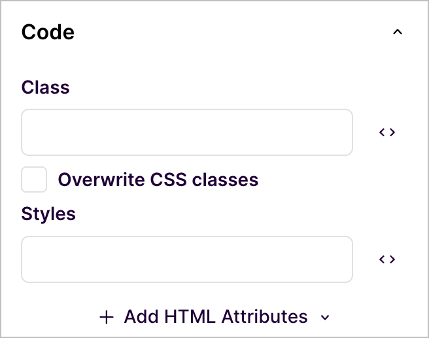Open the HTML Attributes menu via small chevron
The width and height of the screenshot is (429, 338).
(325, 318)
